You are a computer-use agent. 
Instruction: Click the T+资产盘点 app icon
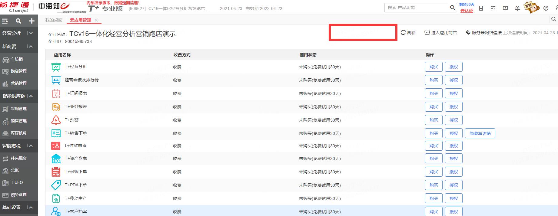coord(56,159)
